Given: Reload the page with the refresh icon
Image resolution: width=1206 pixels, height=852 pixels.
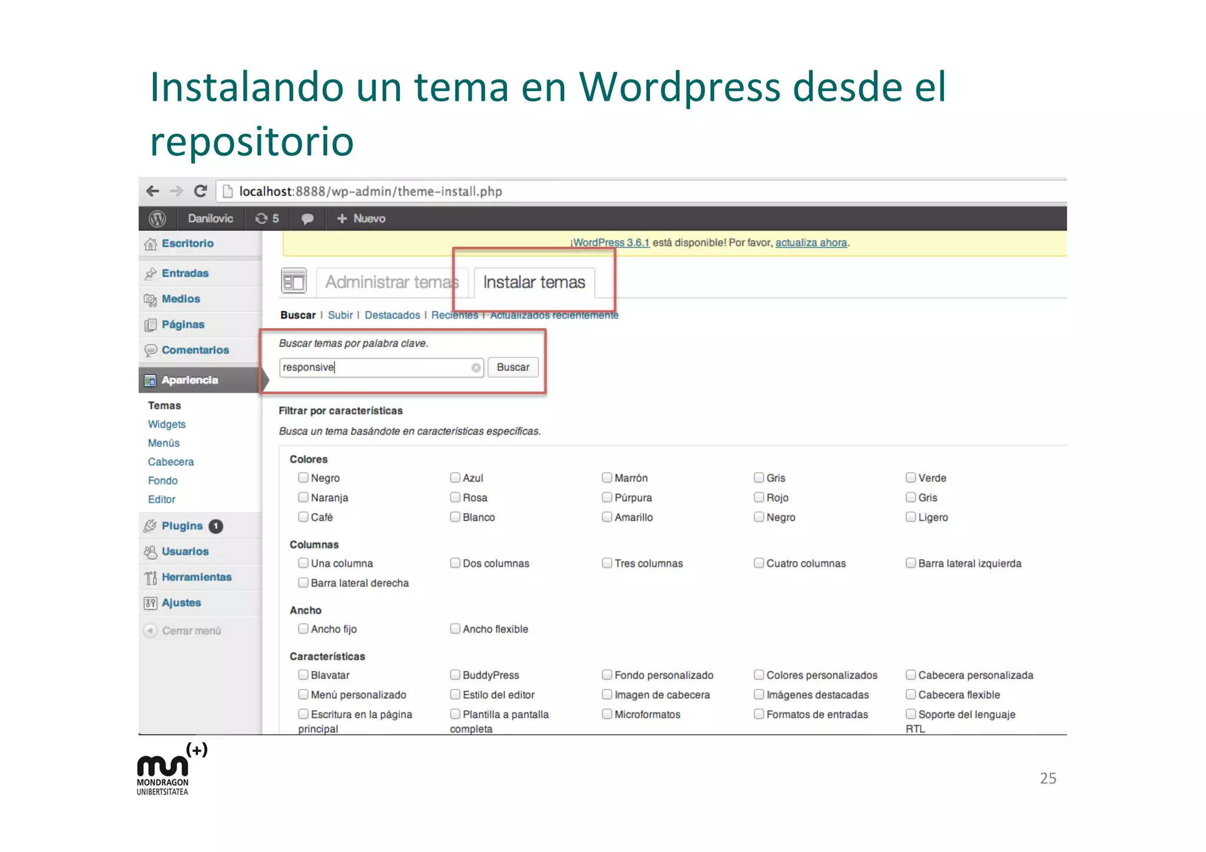Looking at the screenshot, I should (201, 191).
